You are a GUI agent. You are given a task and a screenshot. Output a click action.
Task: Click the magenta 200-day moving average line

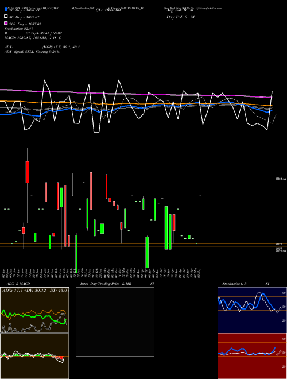pos(135,94)
